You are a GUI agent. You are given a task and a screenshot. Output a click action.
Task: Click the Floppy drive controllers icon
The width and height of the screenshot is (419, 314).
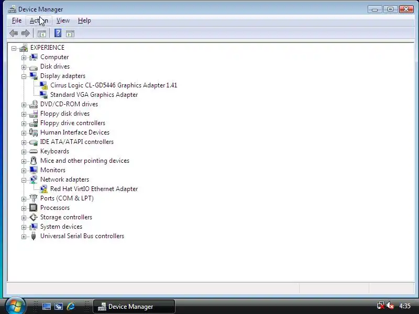coord(34,123)
